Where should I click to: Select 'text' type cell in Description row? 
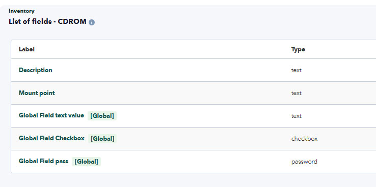point(297,70)
